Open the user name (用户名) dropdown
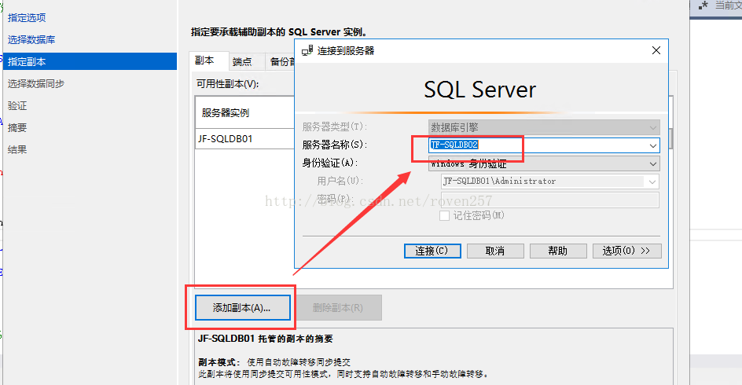The width and height of the screenshot is (742, 385). [x=652, y=181]
